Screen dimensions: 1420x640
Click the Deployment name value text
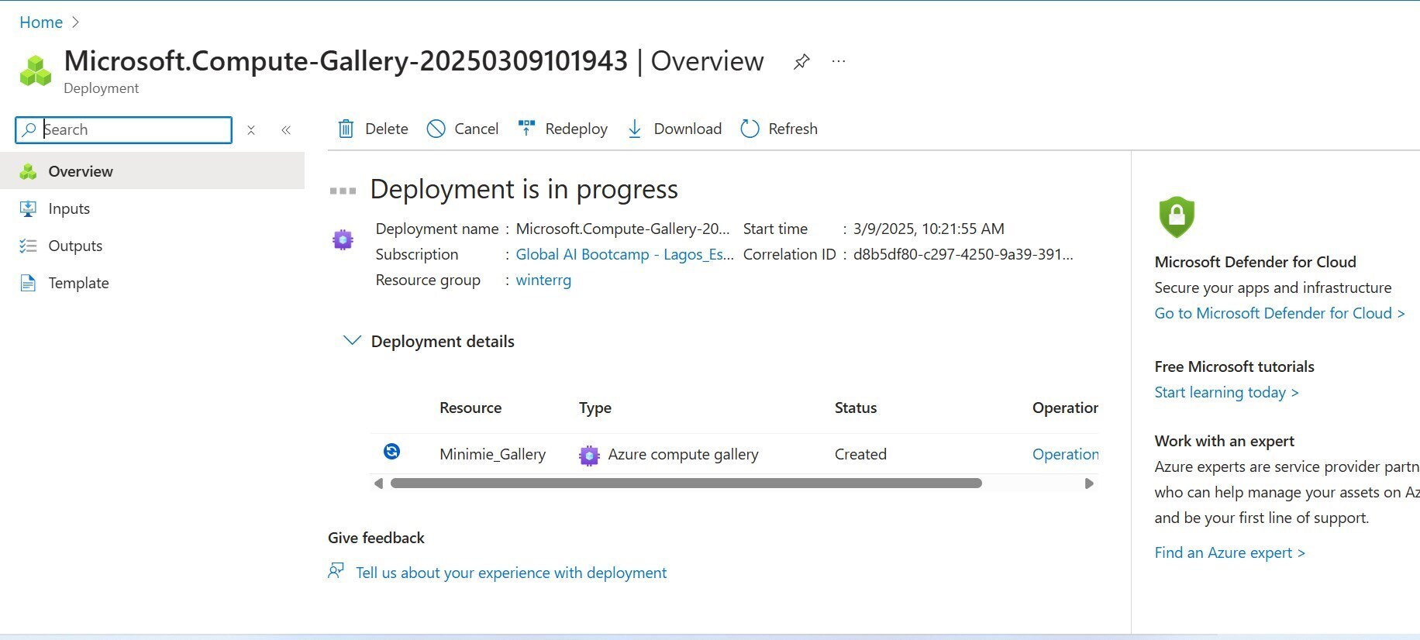622,229
